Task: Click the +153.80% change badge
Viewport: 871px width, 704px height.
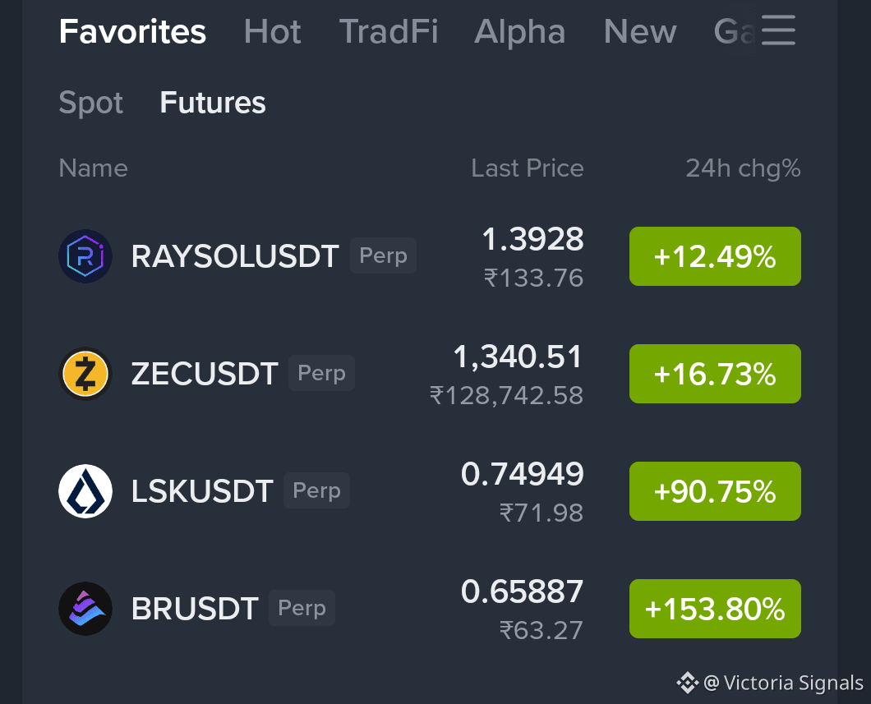Action: [715, 609]
